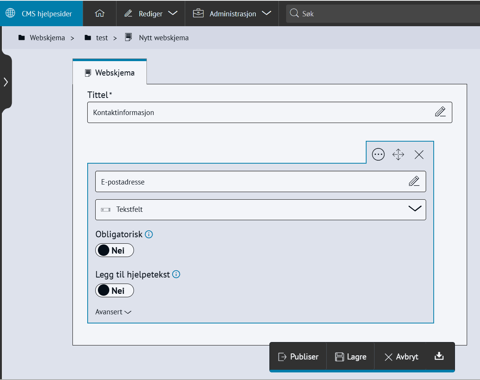Select the Webskjema tab
The height and width of the screenshot is (380, 480).
click(x=110, y=73)
